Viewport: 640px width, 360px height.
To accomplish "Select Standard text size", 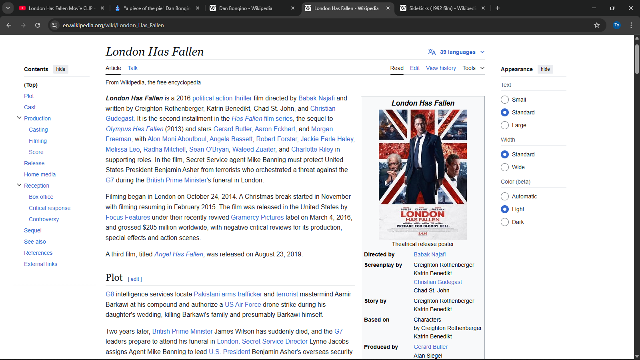I will (505, 112).
